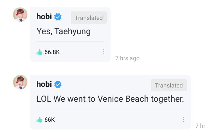Click the cut-off timestamp beside Venice Beach post

[200, 126]
